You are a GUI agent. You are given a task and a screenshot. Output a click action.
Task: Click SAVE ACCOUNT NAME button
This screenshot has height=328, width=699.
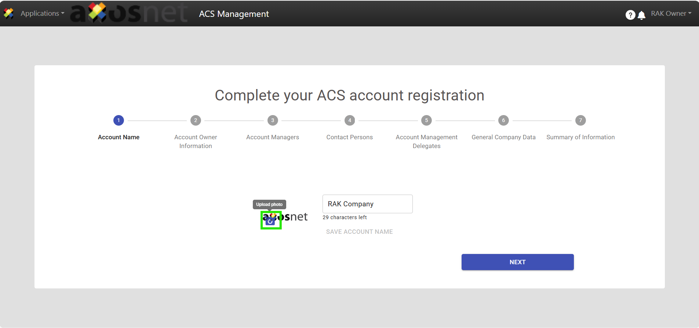[359, 232]
